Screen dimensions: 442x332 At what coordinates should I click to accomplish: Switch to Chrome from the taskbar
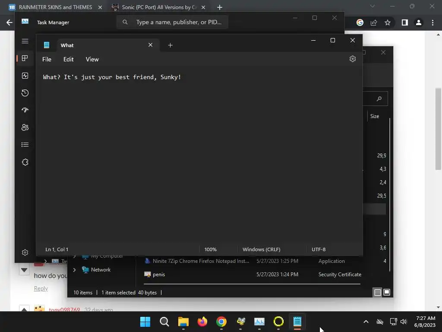[221, 322]
